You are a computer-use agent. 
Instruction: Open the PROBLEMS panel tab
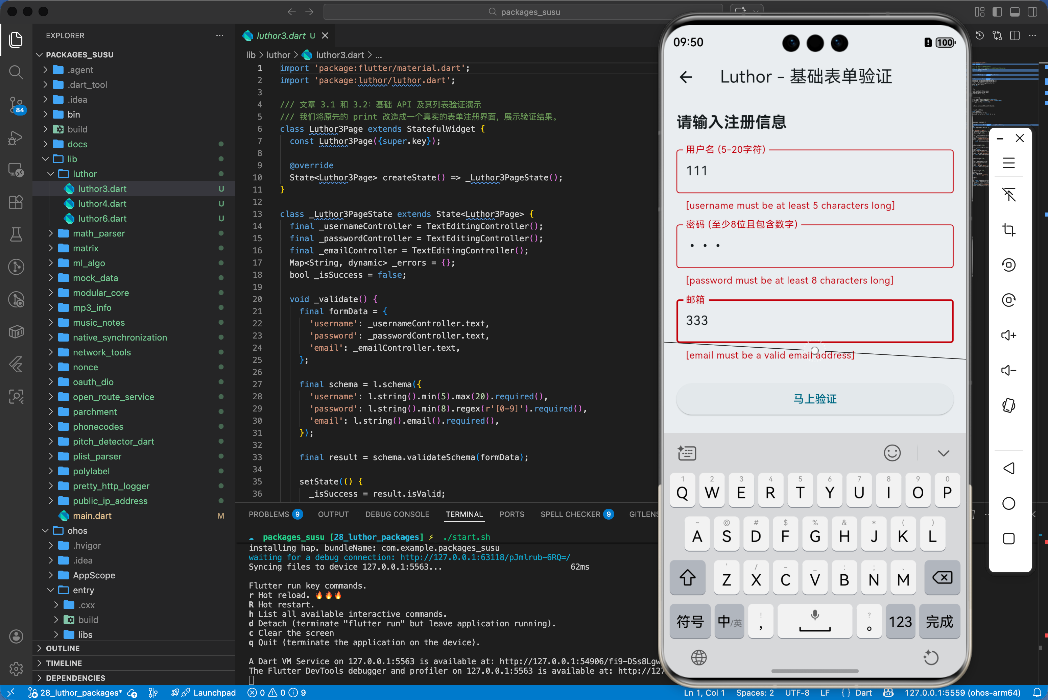[269, 514]
